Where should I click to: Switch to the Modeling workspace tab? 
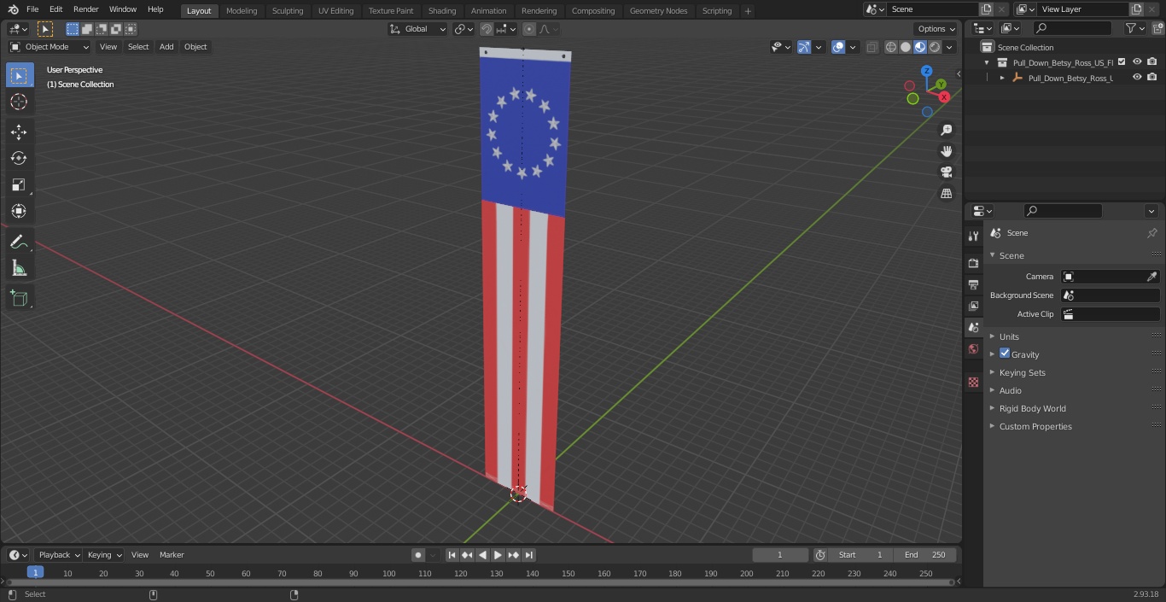tap(242, 11)
